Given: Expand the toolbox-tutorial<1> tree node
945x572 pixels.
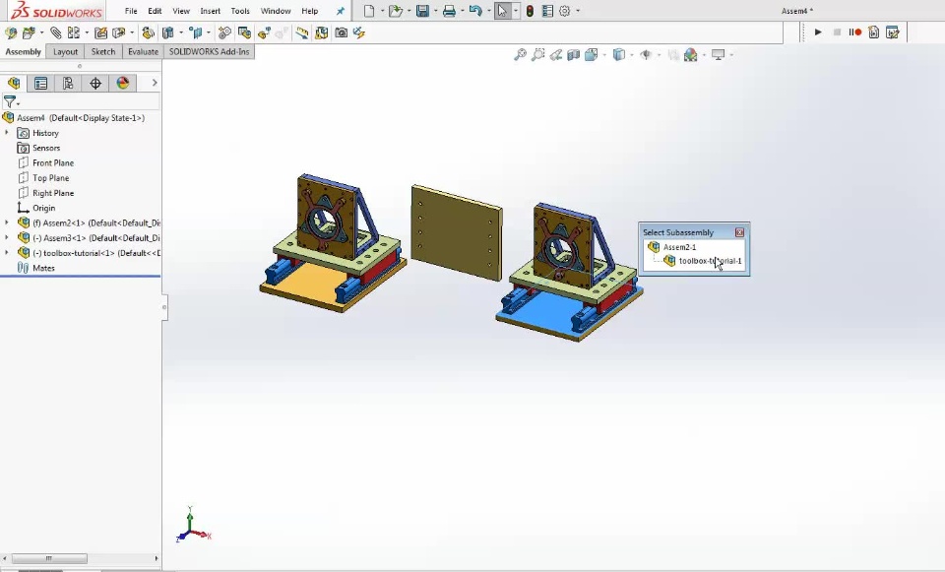Looking at the screenshot, I should pyautogui.click(x=7, y=253).
